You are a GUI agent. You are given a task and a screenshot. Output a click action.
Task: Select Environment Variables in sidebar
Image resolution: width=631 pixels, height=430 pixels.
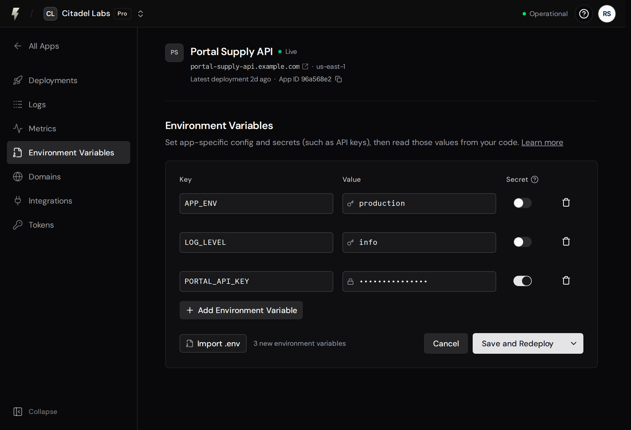click(x=69, y=153)
